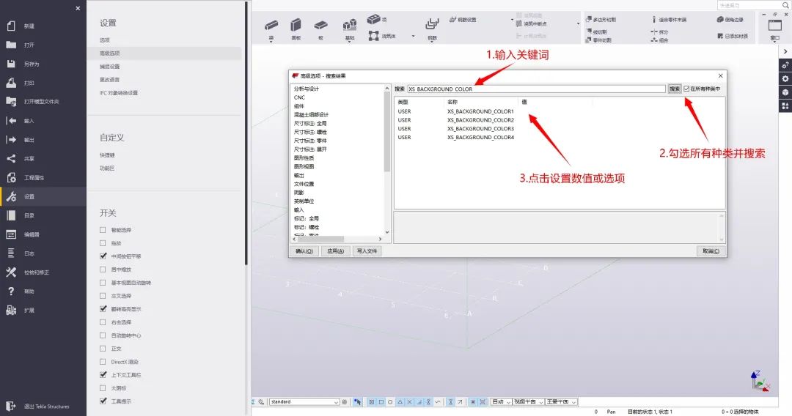The width and height of the screenshot is (792, 416).
Task: Expand the 自动 dropdown in bottom toolbar
Action: click(x=501, y=402)
